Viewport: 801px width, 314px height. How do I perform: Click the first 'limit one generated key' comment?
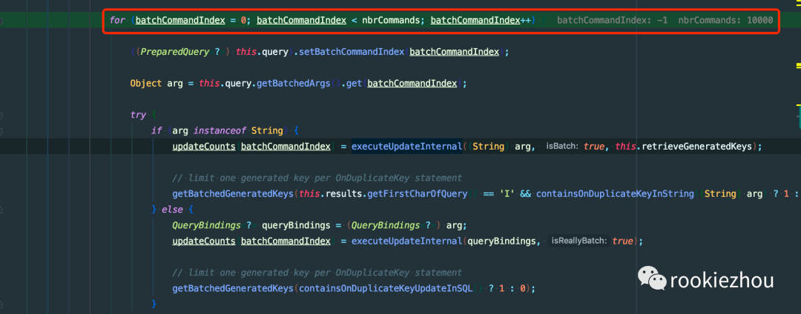(x=317, y=178)
